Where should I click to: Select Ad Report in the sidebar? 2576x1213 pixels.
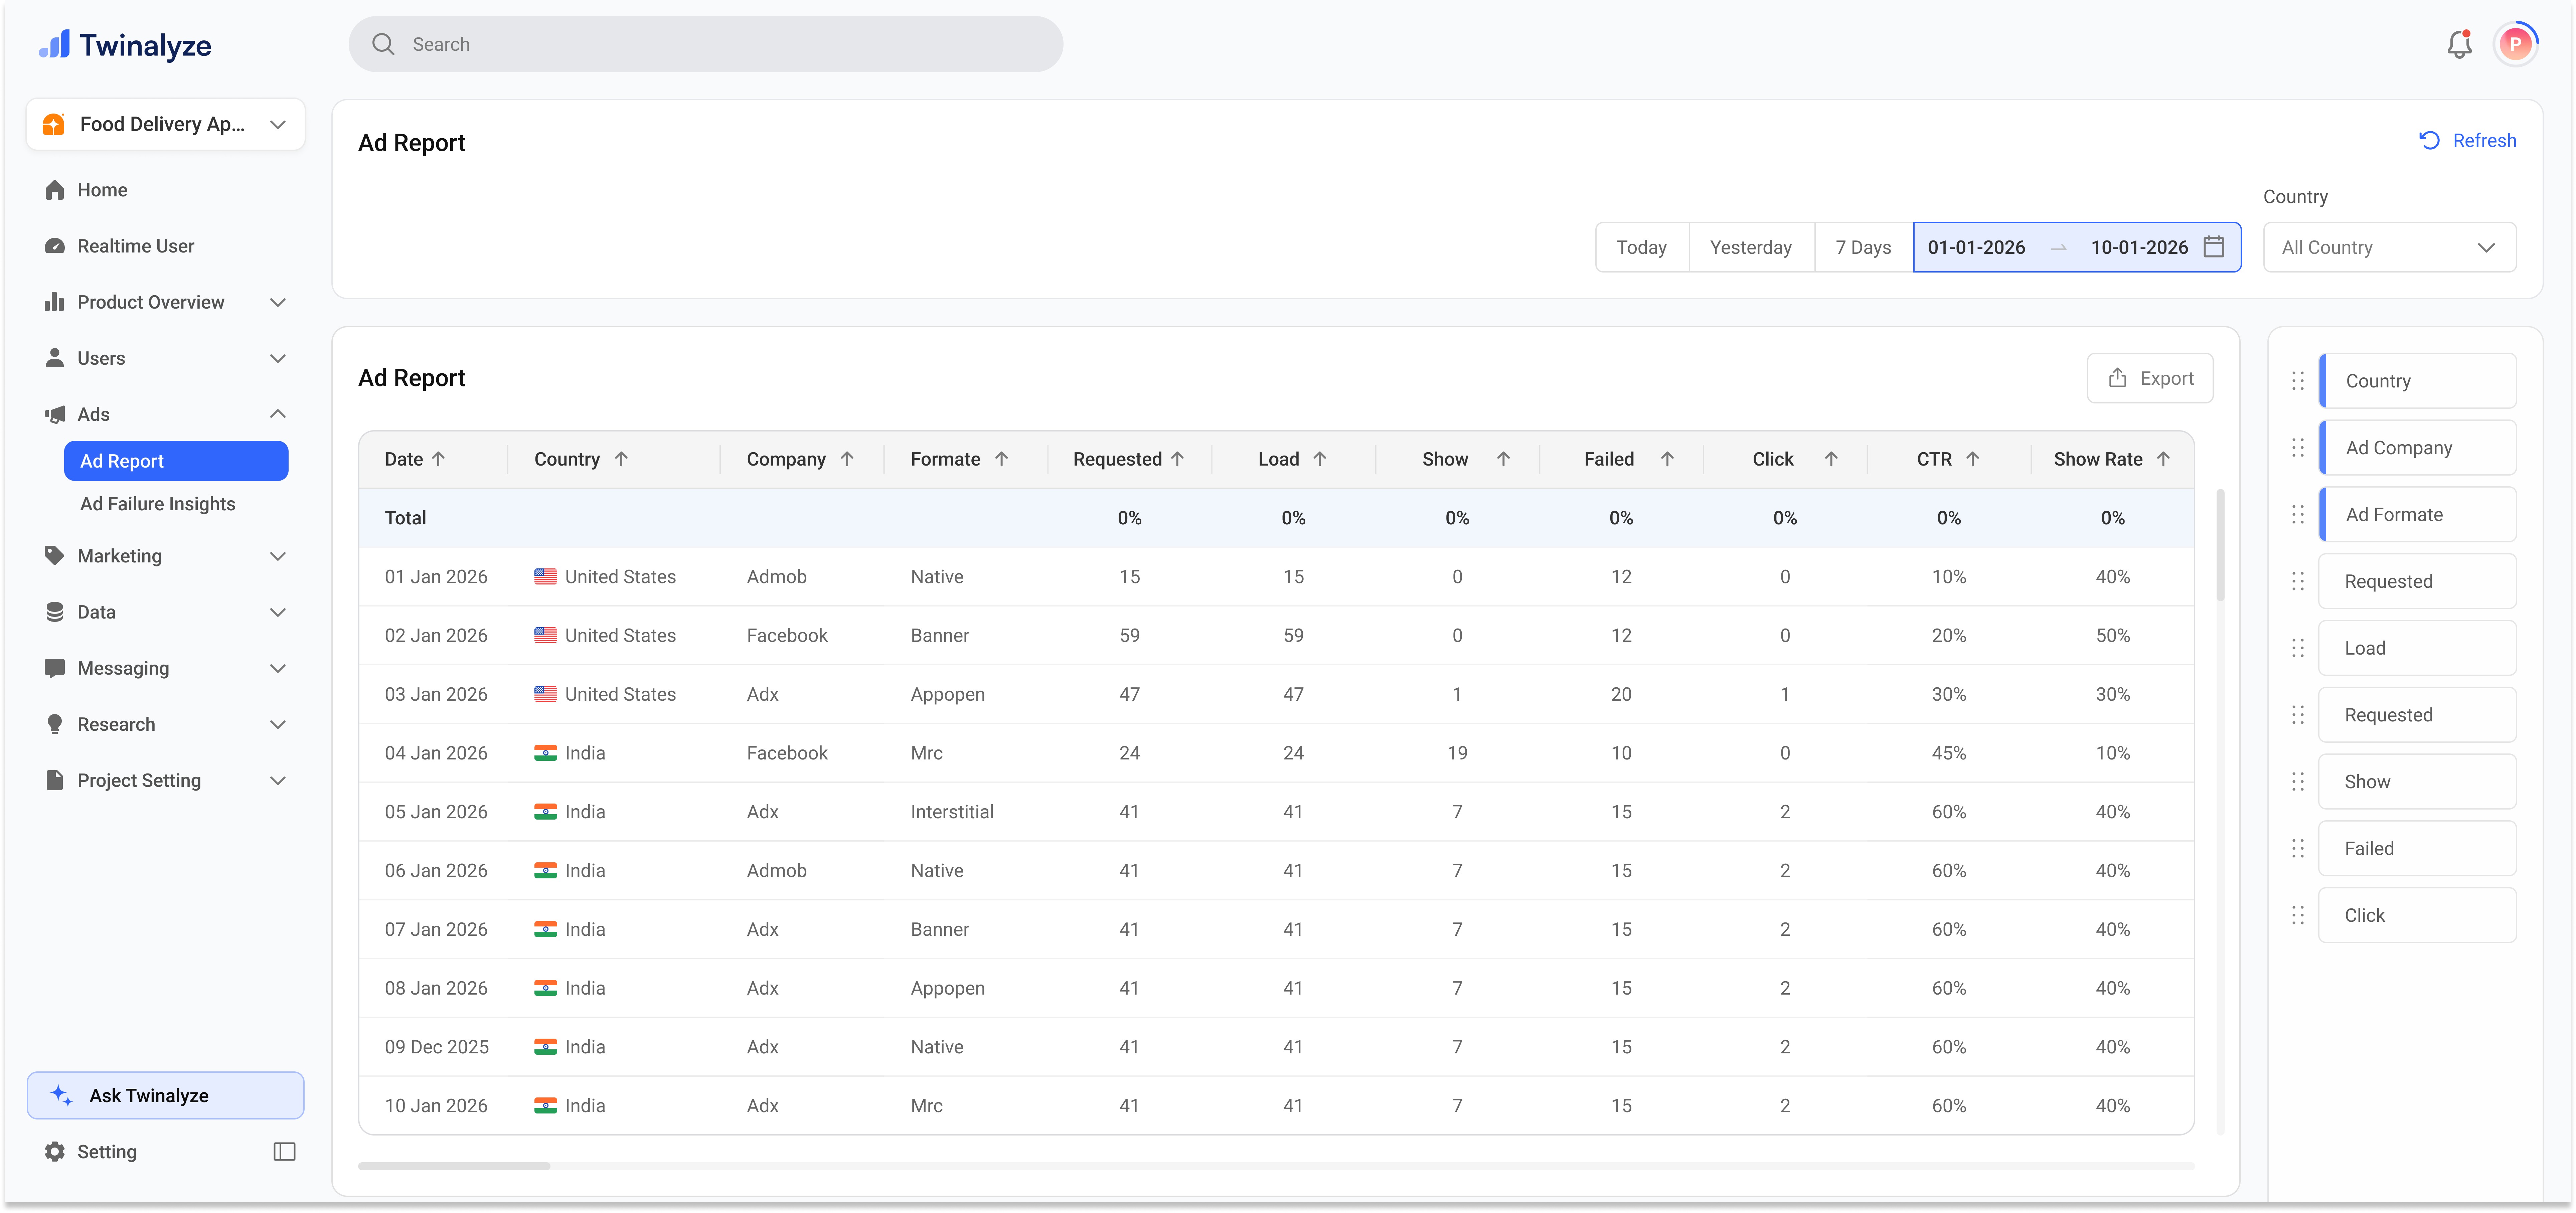coord(176,461)
